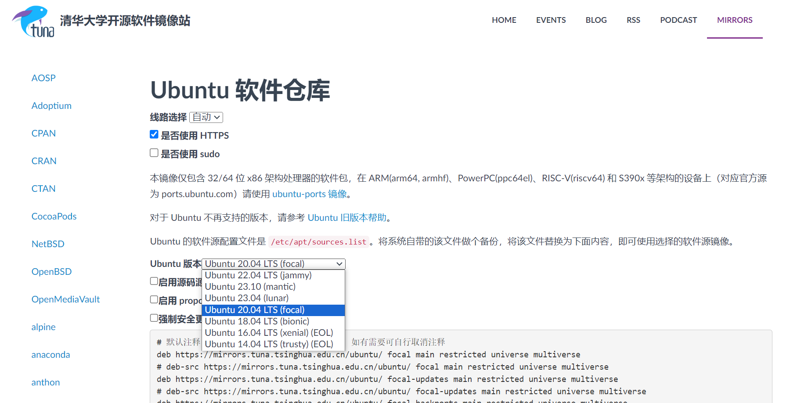808x403 pixels.
Task: Follow the ubuntu-ports 镜像 link
Action: [x=310, y=194]
